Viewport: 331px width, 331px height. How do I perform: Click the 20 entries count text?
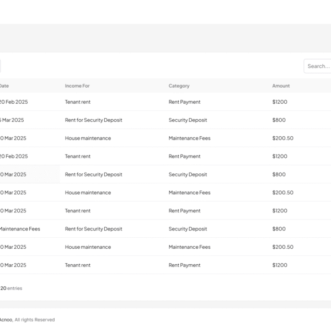tap(11, 288)
